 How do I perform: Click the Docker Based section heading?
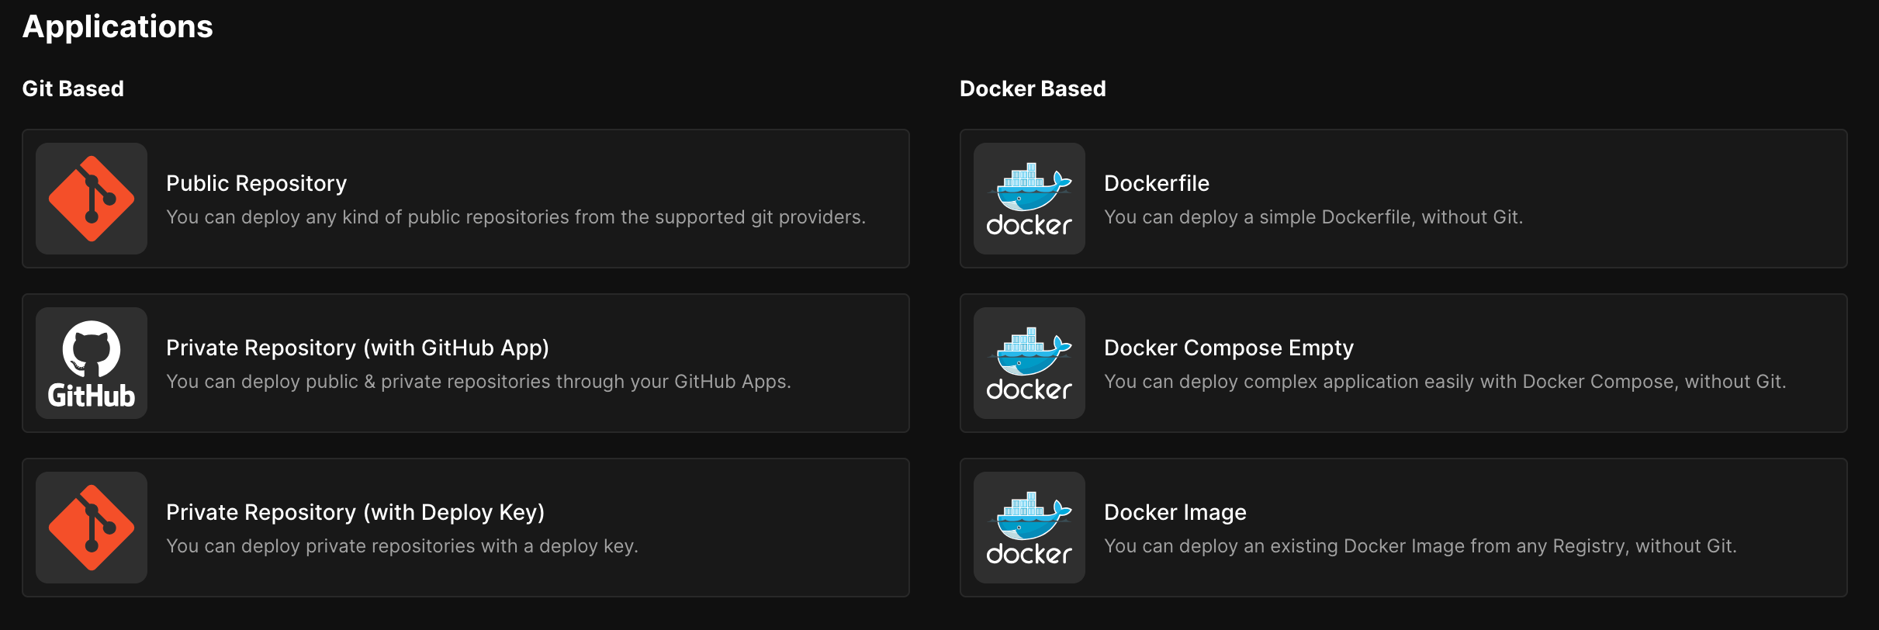(1032, 88)
